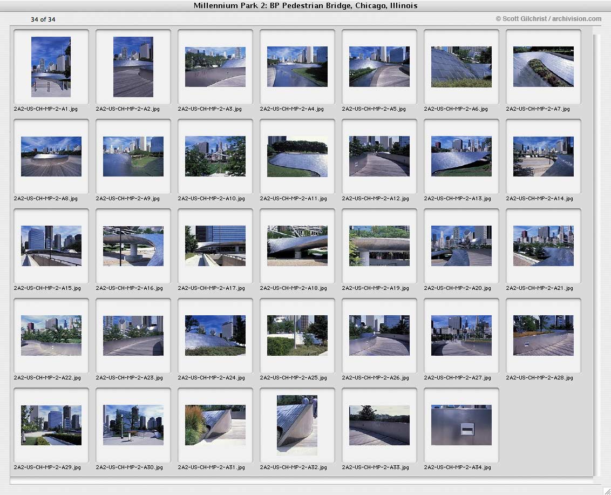Choose the 2A2-US-CH-MP-2-A18.jpg thumbnail
Image resolution: width=611 pixels, height=495 pixels.
297,246
